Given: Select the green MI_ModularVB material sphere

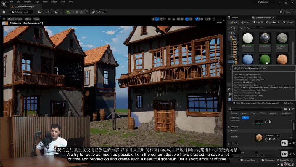Looking at the screenshot, I should coord(265,59).
